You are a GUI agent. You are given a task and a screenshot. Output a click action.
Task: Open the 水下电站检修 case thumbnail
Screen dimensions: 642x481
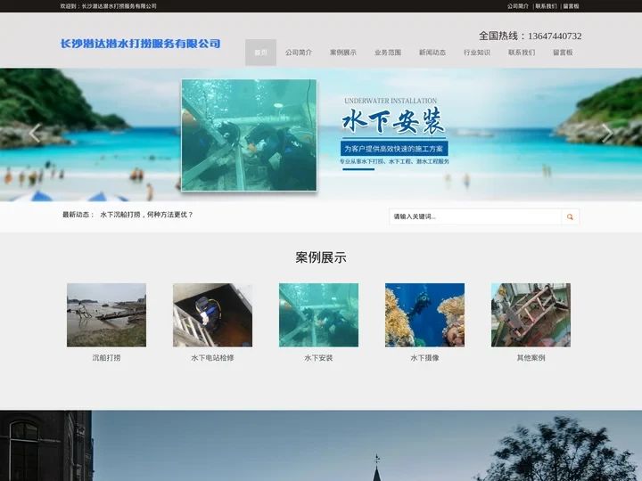[x=212, y=315]
